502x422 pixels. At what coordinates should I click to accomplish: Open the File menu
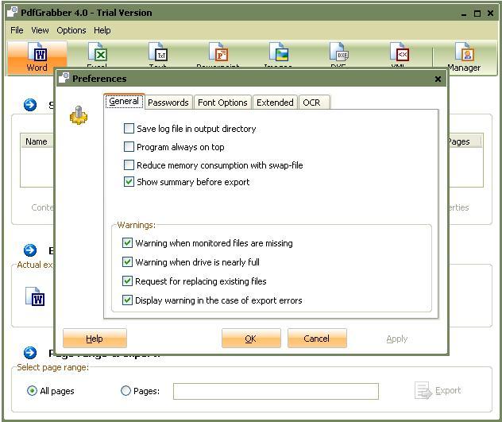coord(17,30)
